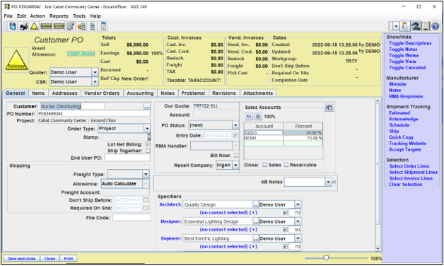
Task: Open the Quoter dropdown
Action: (95, 72)
